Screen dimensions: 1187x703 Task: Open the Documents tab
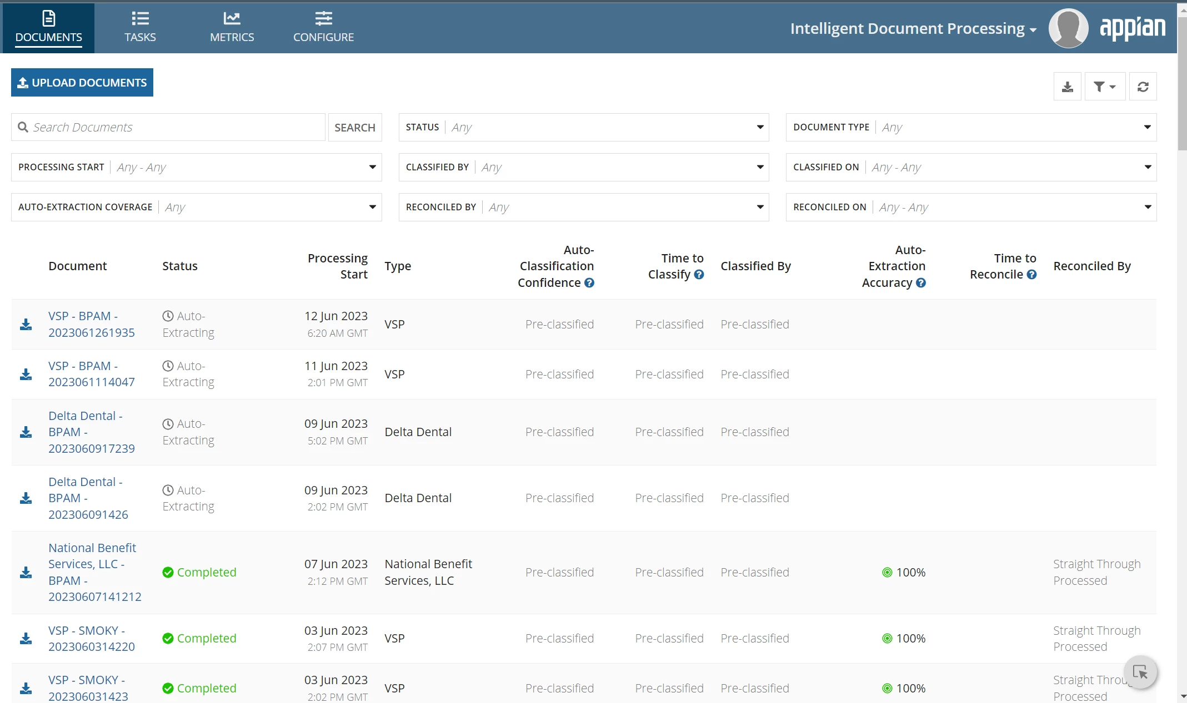coord(49,28)
